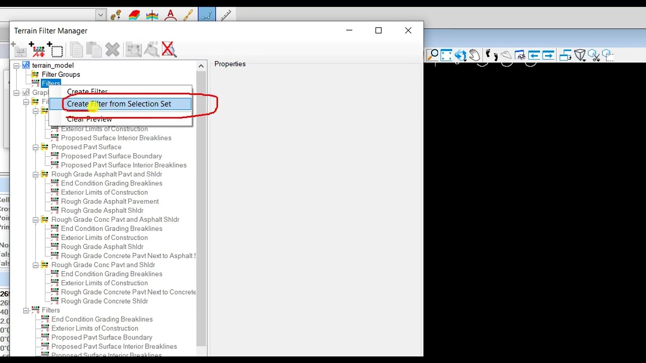Minimize the Terrain Filter Manager window

(349, 31)
